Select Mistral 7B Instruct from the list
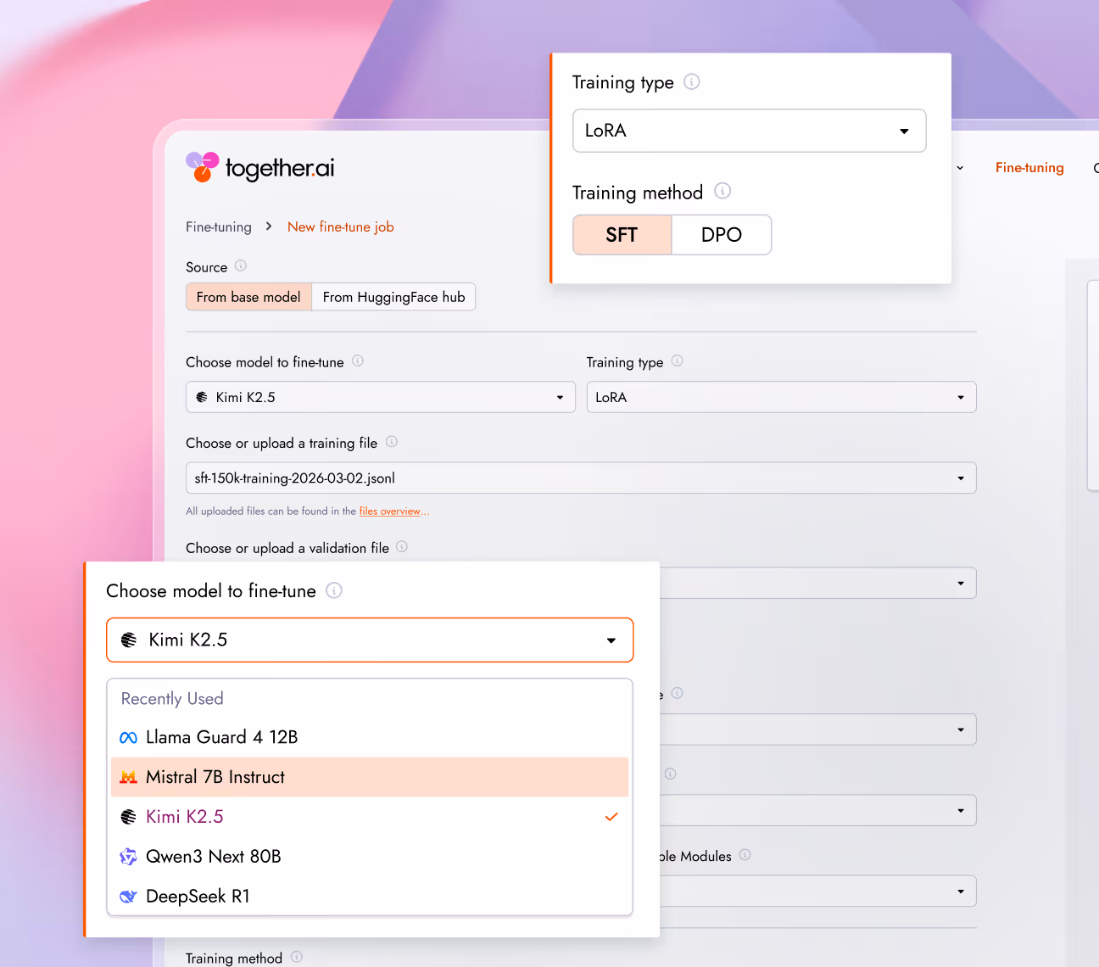The height and width of the screenshot is (967, 1099). 370,777
